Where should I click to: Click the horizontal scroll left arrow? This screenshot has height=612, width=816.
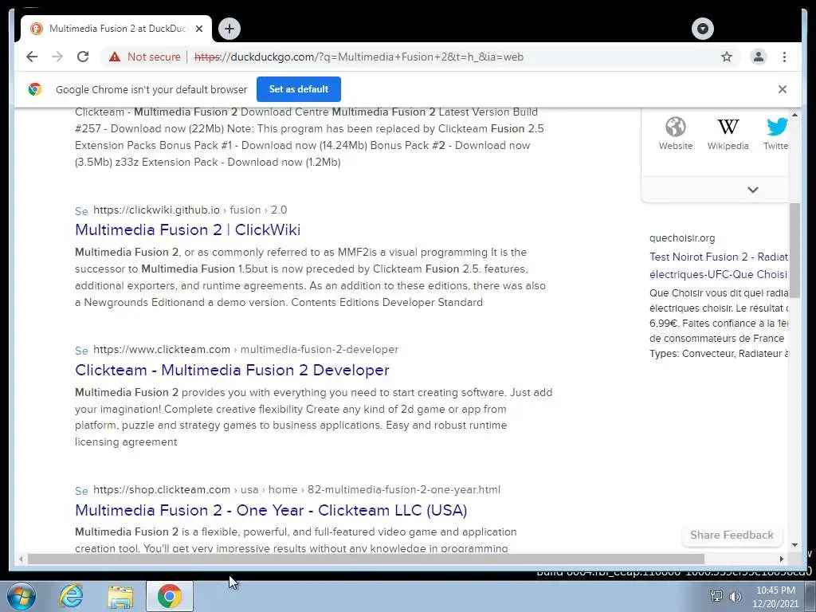pos(20,559)
